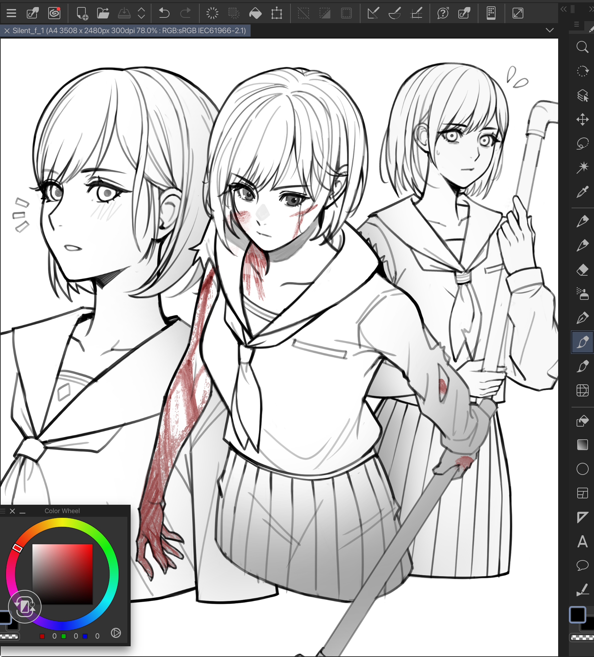Select the Ruler triangle tool
594x657 pixels.
(x=582, y=517)
